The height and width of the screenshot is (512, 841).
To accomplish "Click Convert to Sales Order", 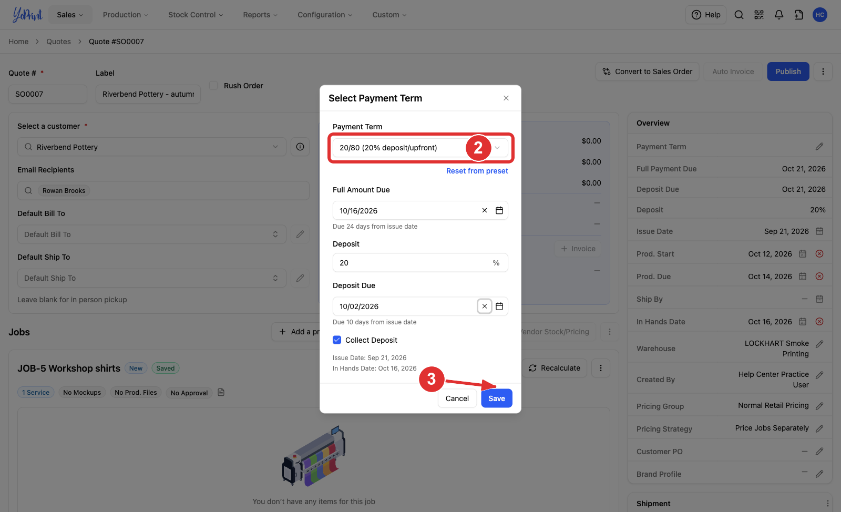I will (x=648, y=71).
